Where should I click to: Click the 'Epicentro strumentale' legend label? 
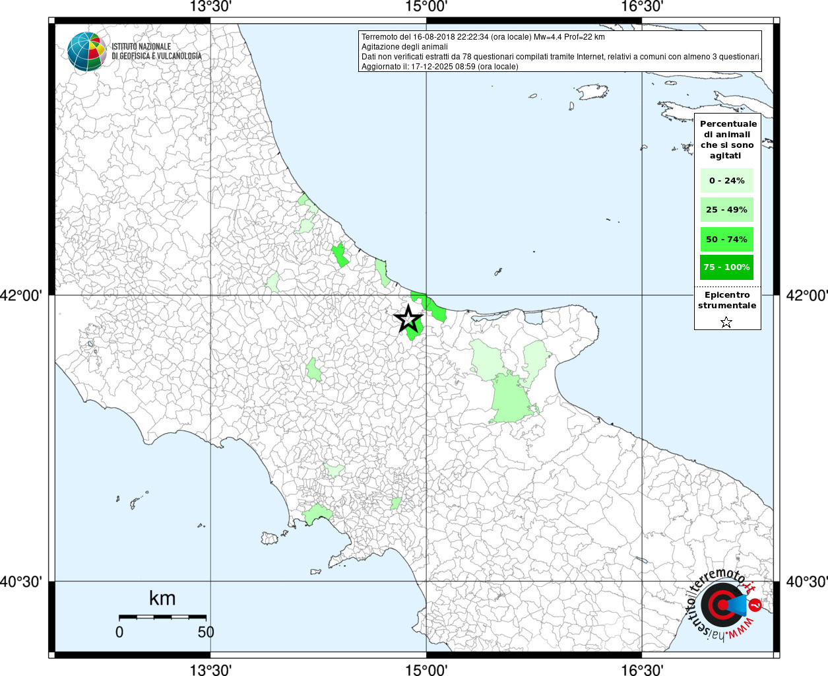coord(727,300)
